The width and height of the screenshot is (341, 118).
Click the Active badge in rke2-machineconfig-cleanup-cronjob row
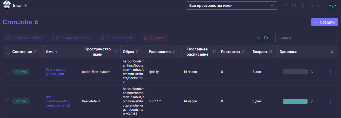click(x=21, y=101)
